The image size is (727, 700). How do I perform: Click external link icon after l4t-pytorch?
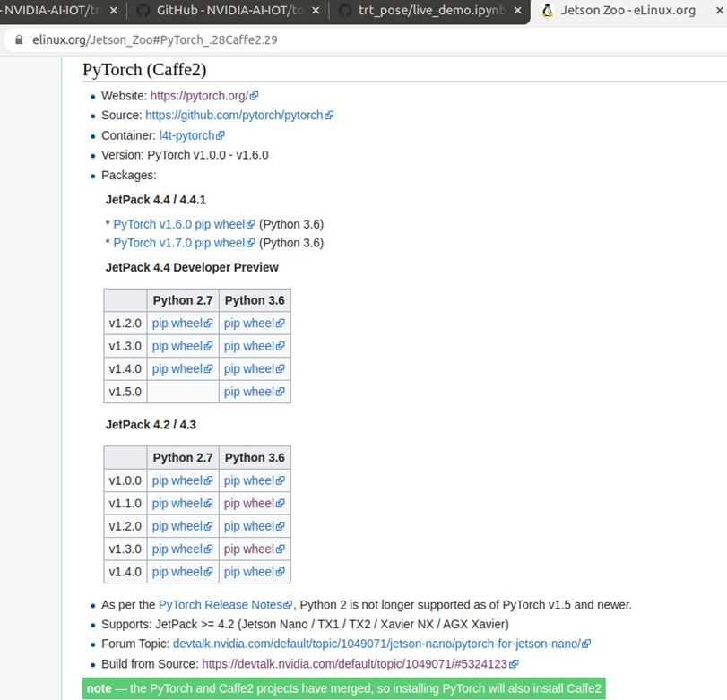[221, 136]
